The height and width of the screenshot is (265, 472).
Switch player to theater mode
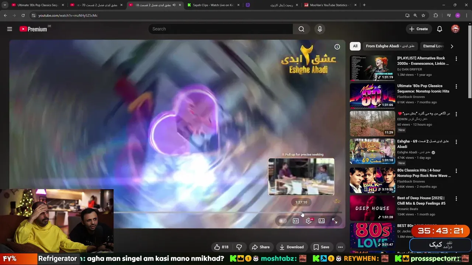[322, 221]
